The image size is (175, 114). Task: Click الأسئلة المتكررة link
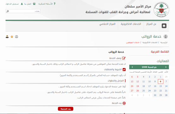coord(45,4)
